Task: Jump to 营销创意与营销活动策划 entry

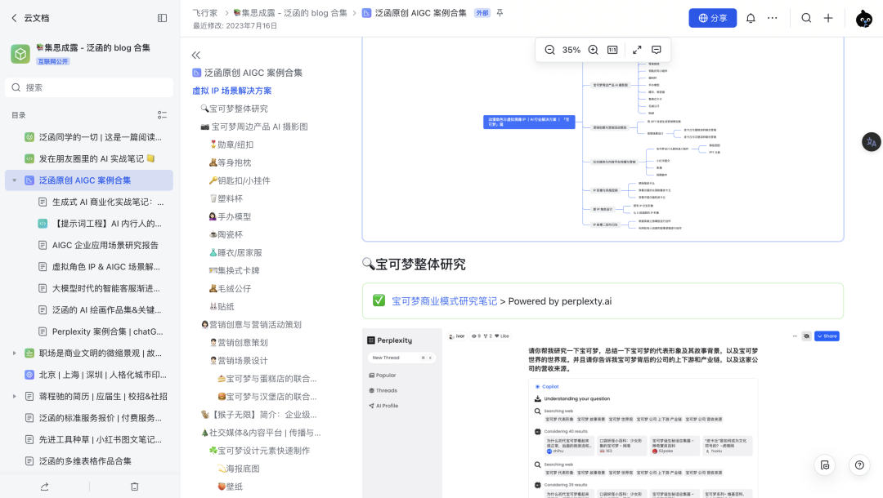Action: (x=251, y=324)
